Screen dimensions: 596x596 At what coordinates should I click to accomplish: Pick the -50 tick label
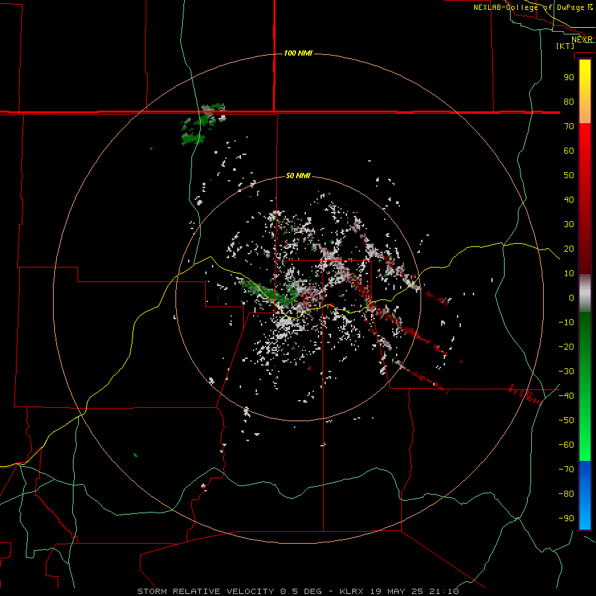[566, 421]
